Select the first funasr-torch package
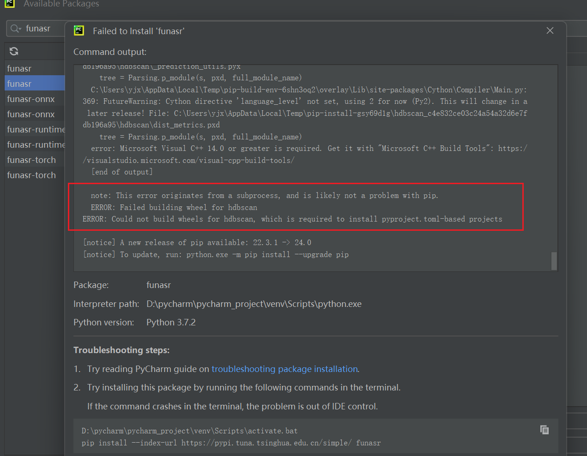This screenshot has height=456, width=587. click(35, 160)
